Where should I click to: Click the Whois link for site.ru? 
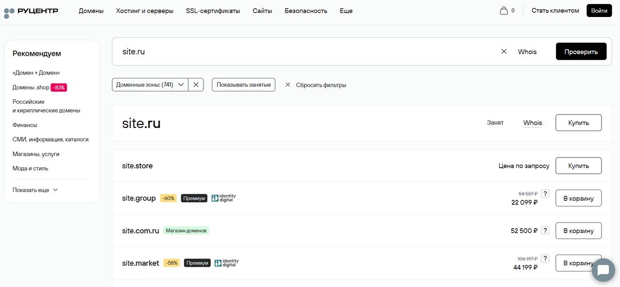pos(533,123)
